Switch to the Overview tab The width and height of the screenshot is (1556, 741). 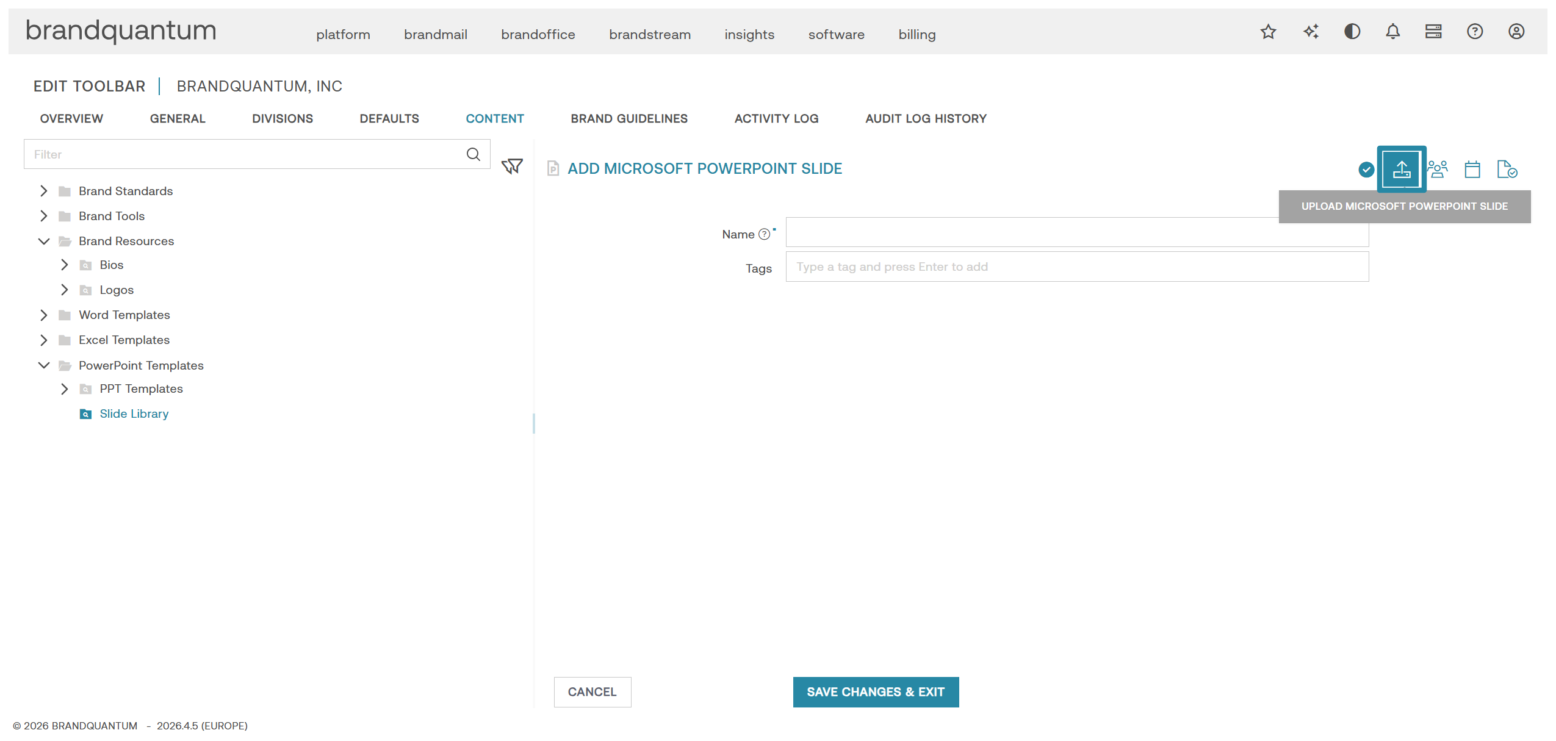click(x=71, y=118)
